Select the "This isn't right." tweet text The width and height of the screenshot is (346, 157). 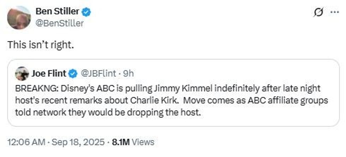pos(41,46)
